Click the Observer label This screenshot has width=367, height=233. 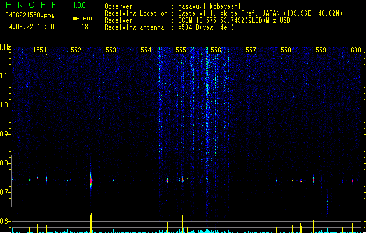(x=118, y=6)
